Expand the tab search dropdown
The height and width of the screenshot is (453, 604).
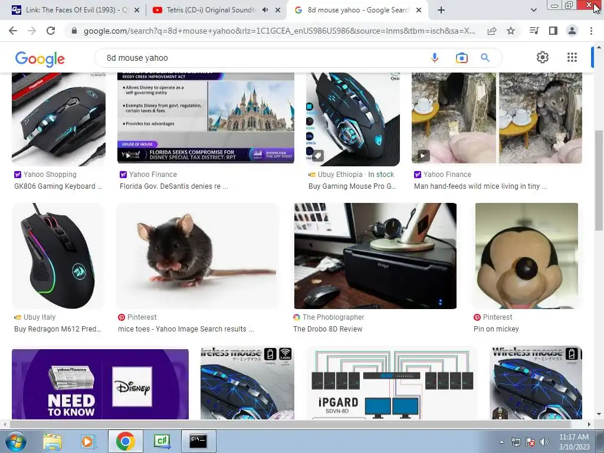click(x=533, y=10)
